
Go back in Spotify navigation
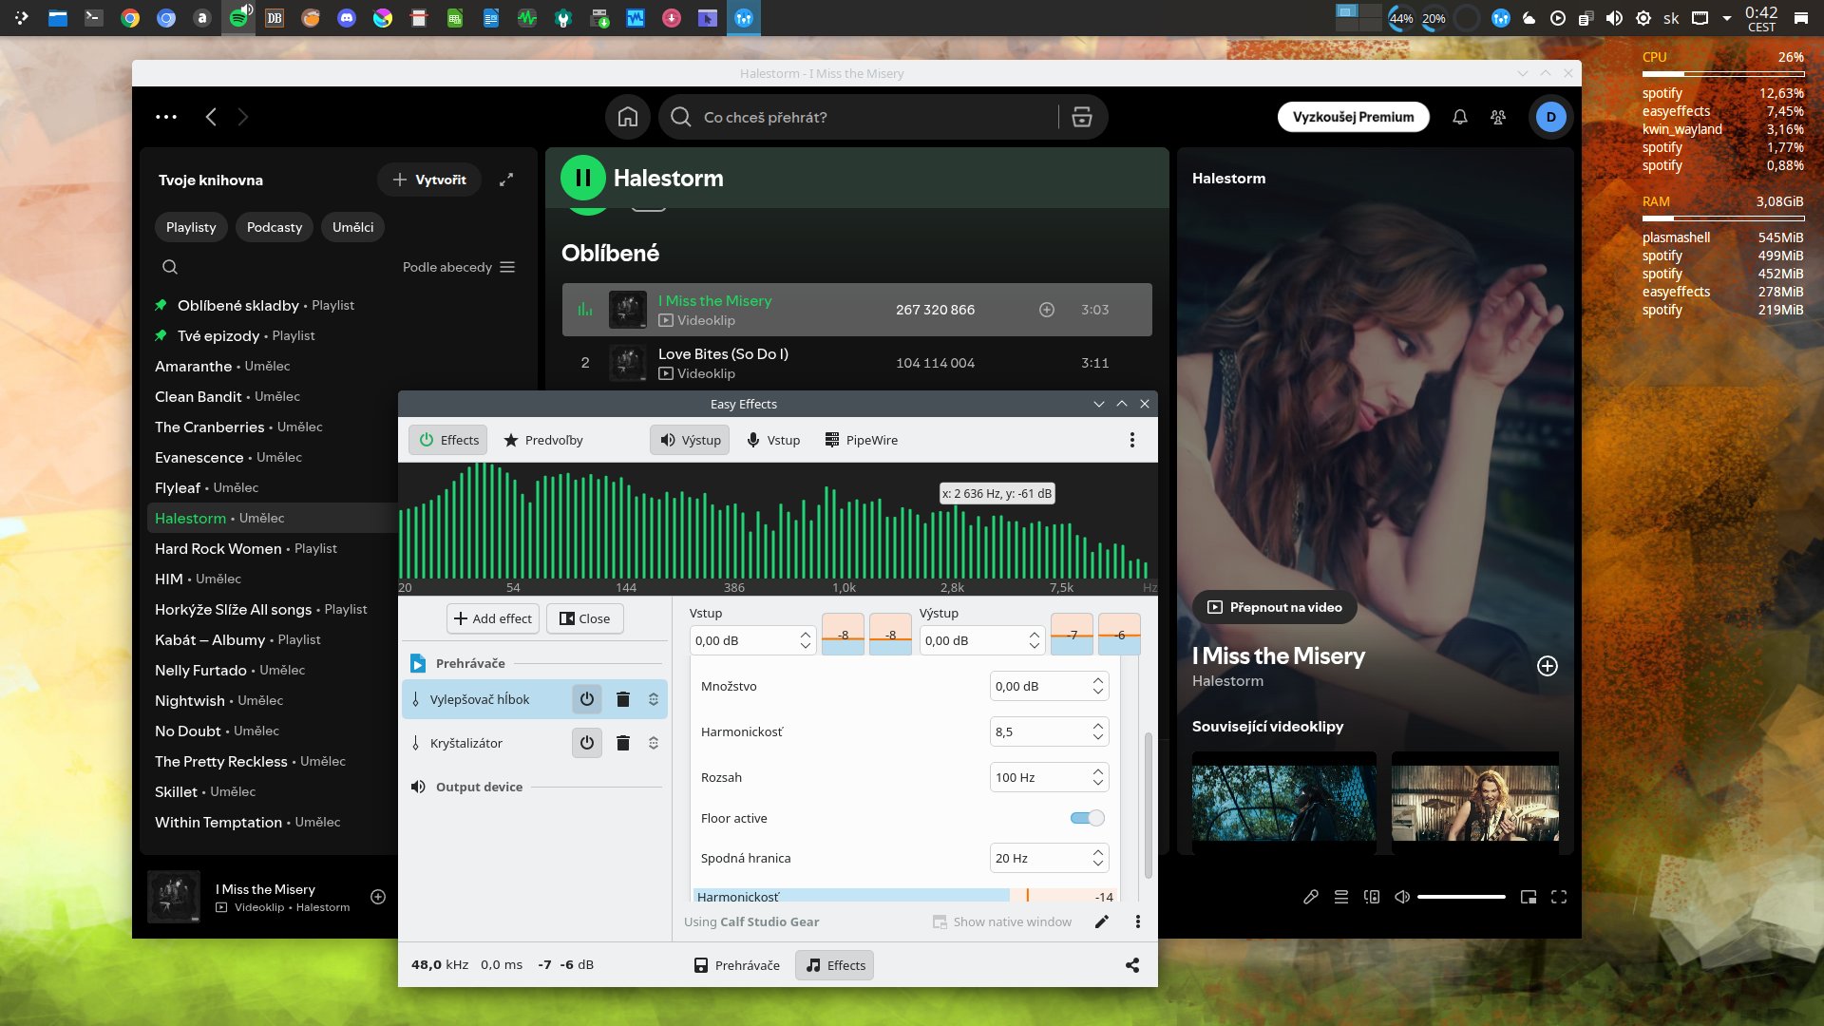coord(211,117)
